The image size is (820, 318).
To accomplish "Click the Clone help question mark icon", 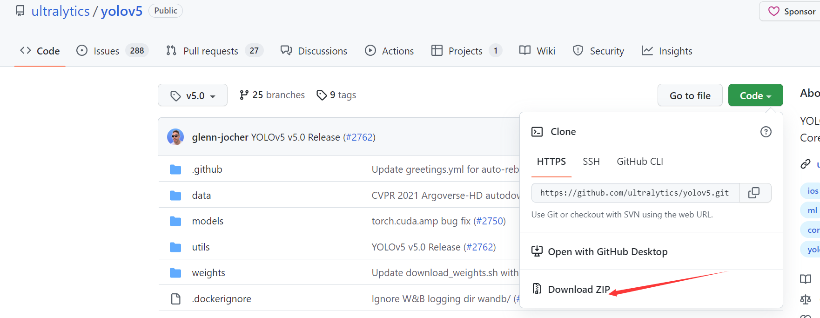I will (766, 132).
